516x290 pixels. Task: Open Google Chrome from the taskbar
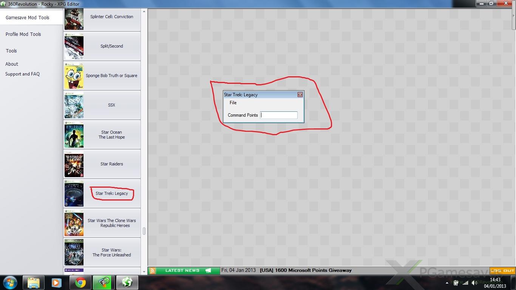point(80,282)
